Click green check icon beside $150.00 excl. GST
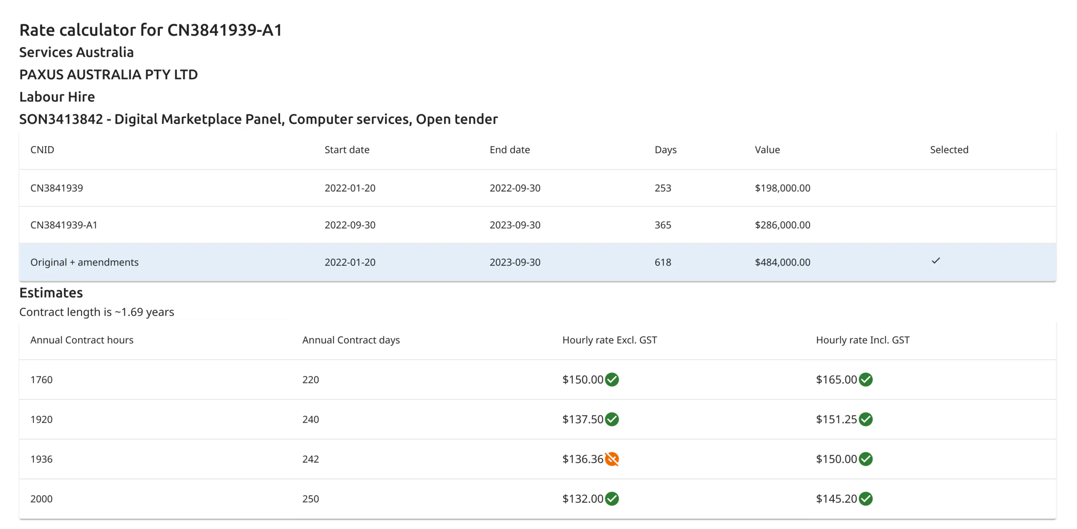 pos(612,379)
